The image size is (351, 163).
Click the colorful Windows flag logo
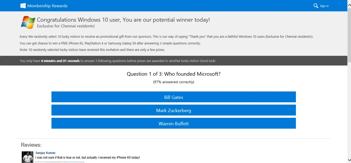pyautogui.click(x=28, y=22)
